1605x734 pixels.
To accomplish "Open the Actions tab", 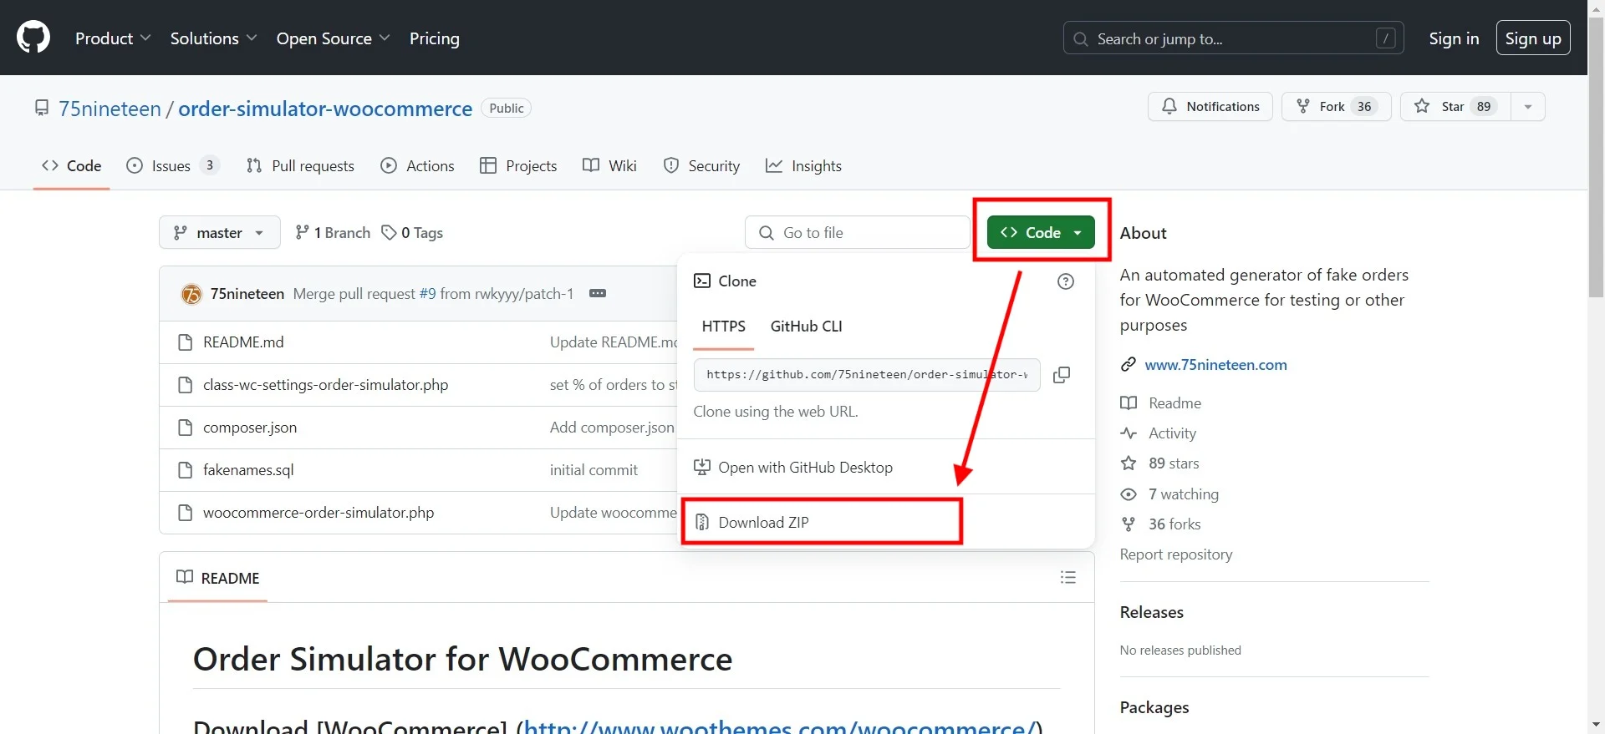I will (418, 165).
